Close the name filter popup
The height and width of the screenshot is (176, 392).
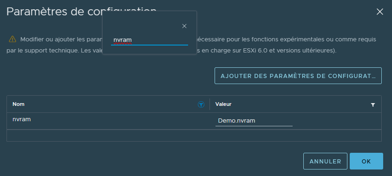(184, 26)
